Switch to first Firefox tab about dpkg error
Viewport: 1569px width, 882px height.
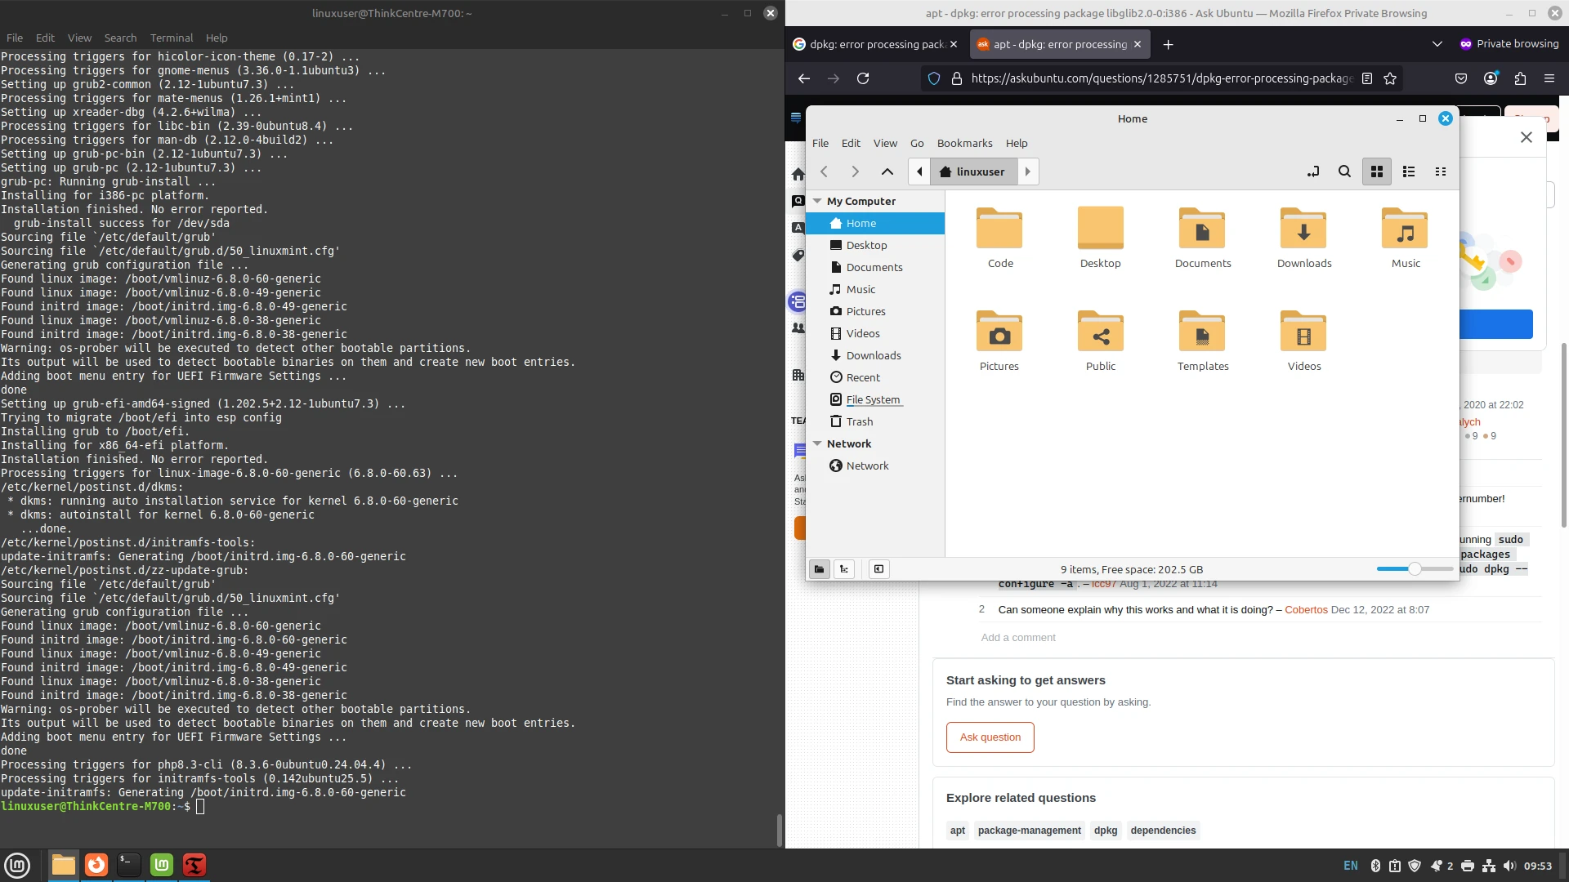click(x=877, y=44)
